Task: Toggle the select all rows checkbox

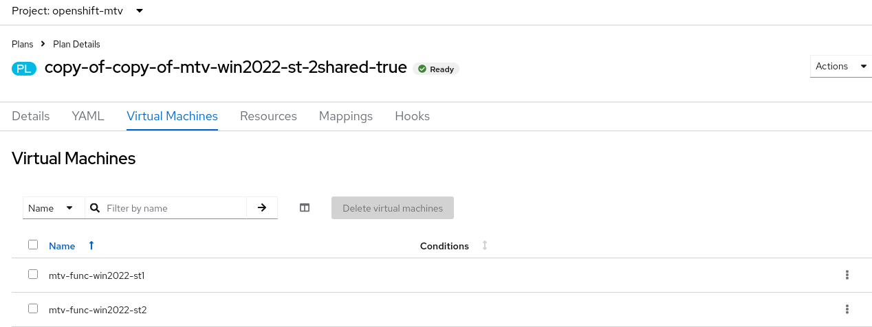Action: click(x=33, y=245)
